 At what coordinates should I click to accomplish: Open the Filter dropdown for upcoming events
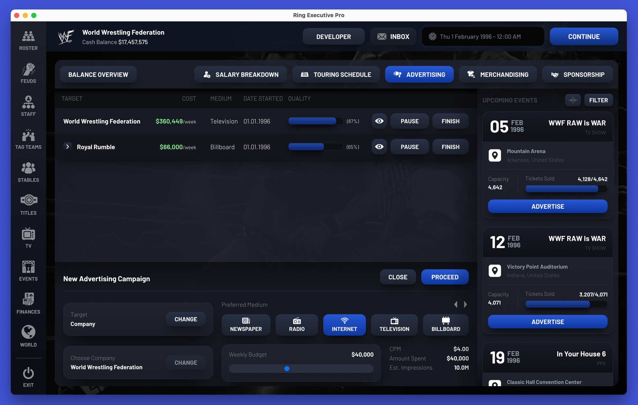tap(598, 100)
